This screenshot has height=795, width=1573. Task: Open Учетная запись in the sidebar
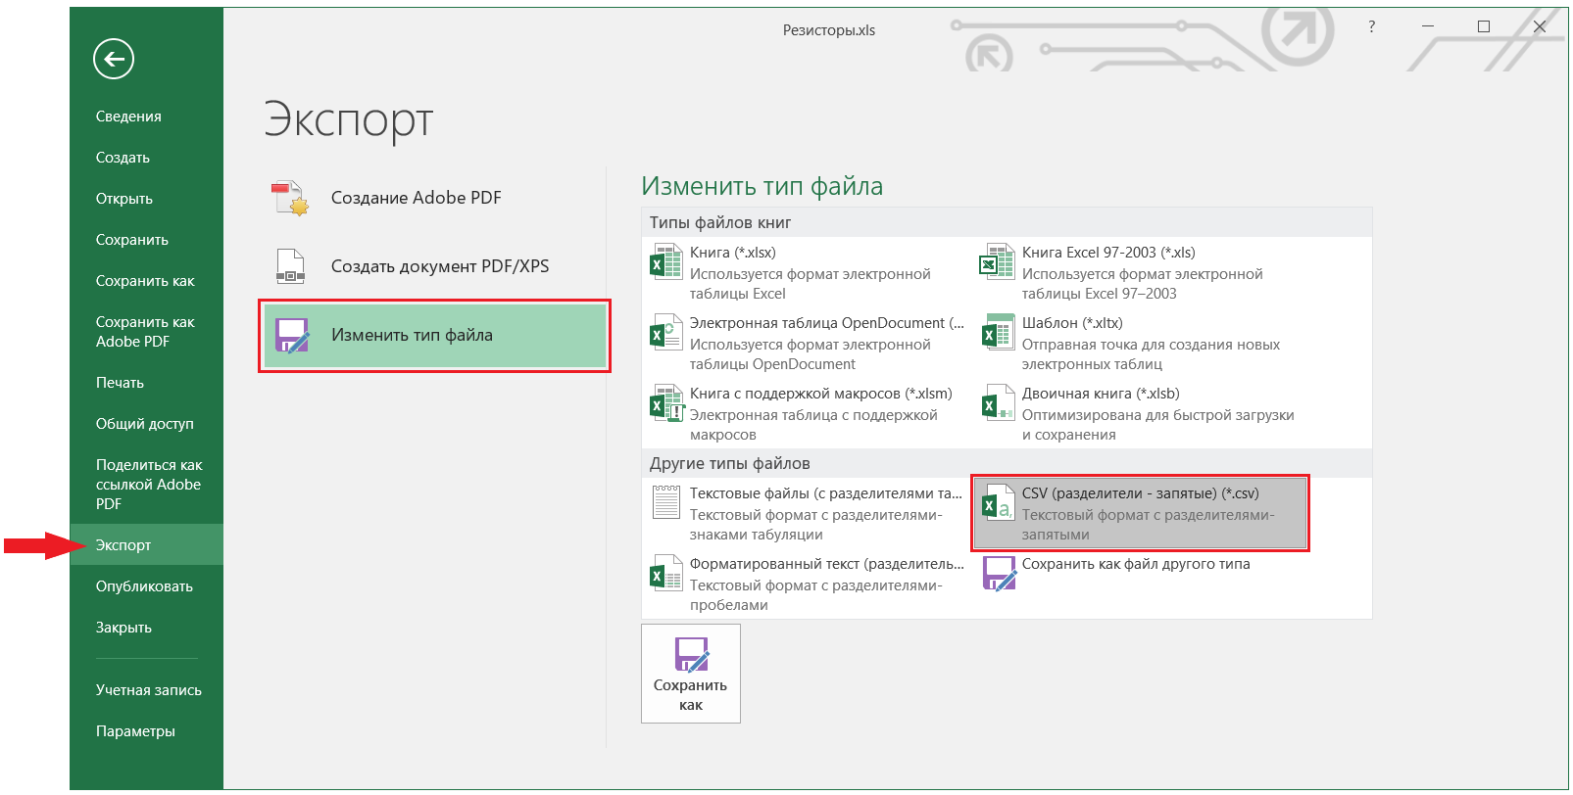coord(146,690)
